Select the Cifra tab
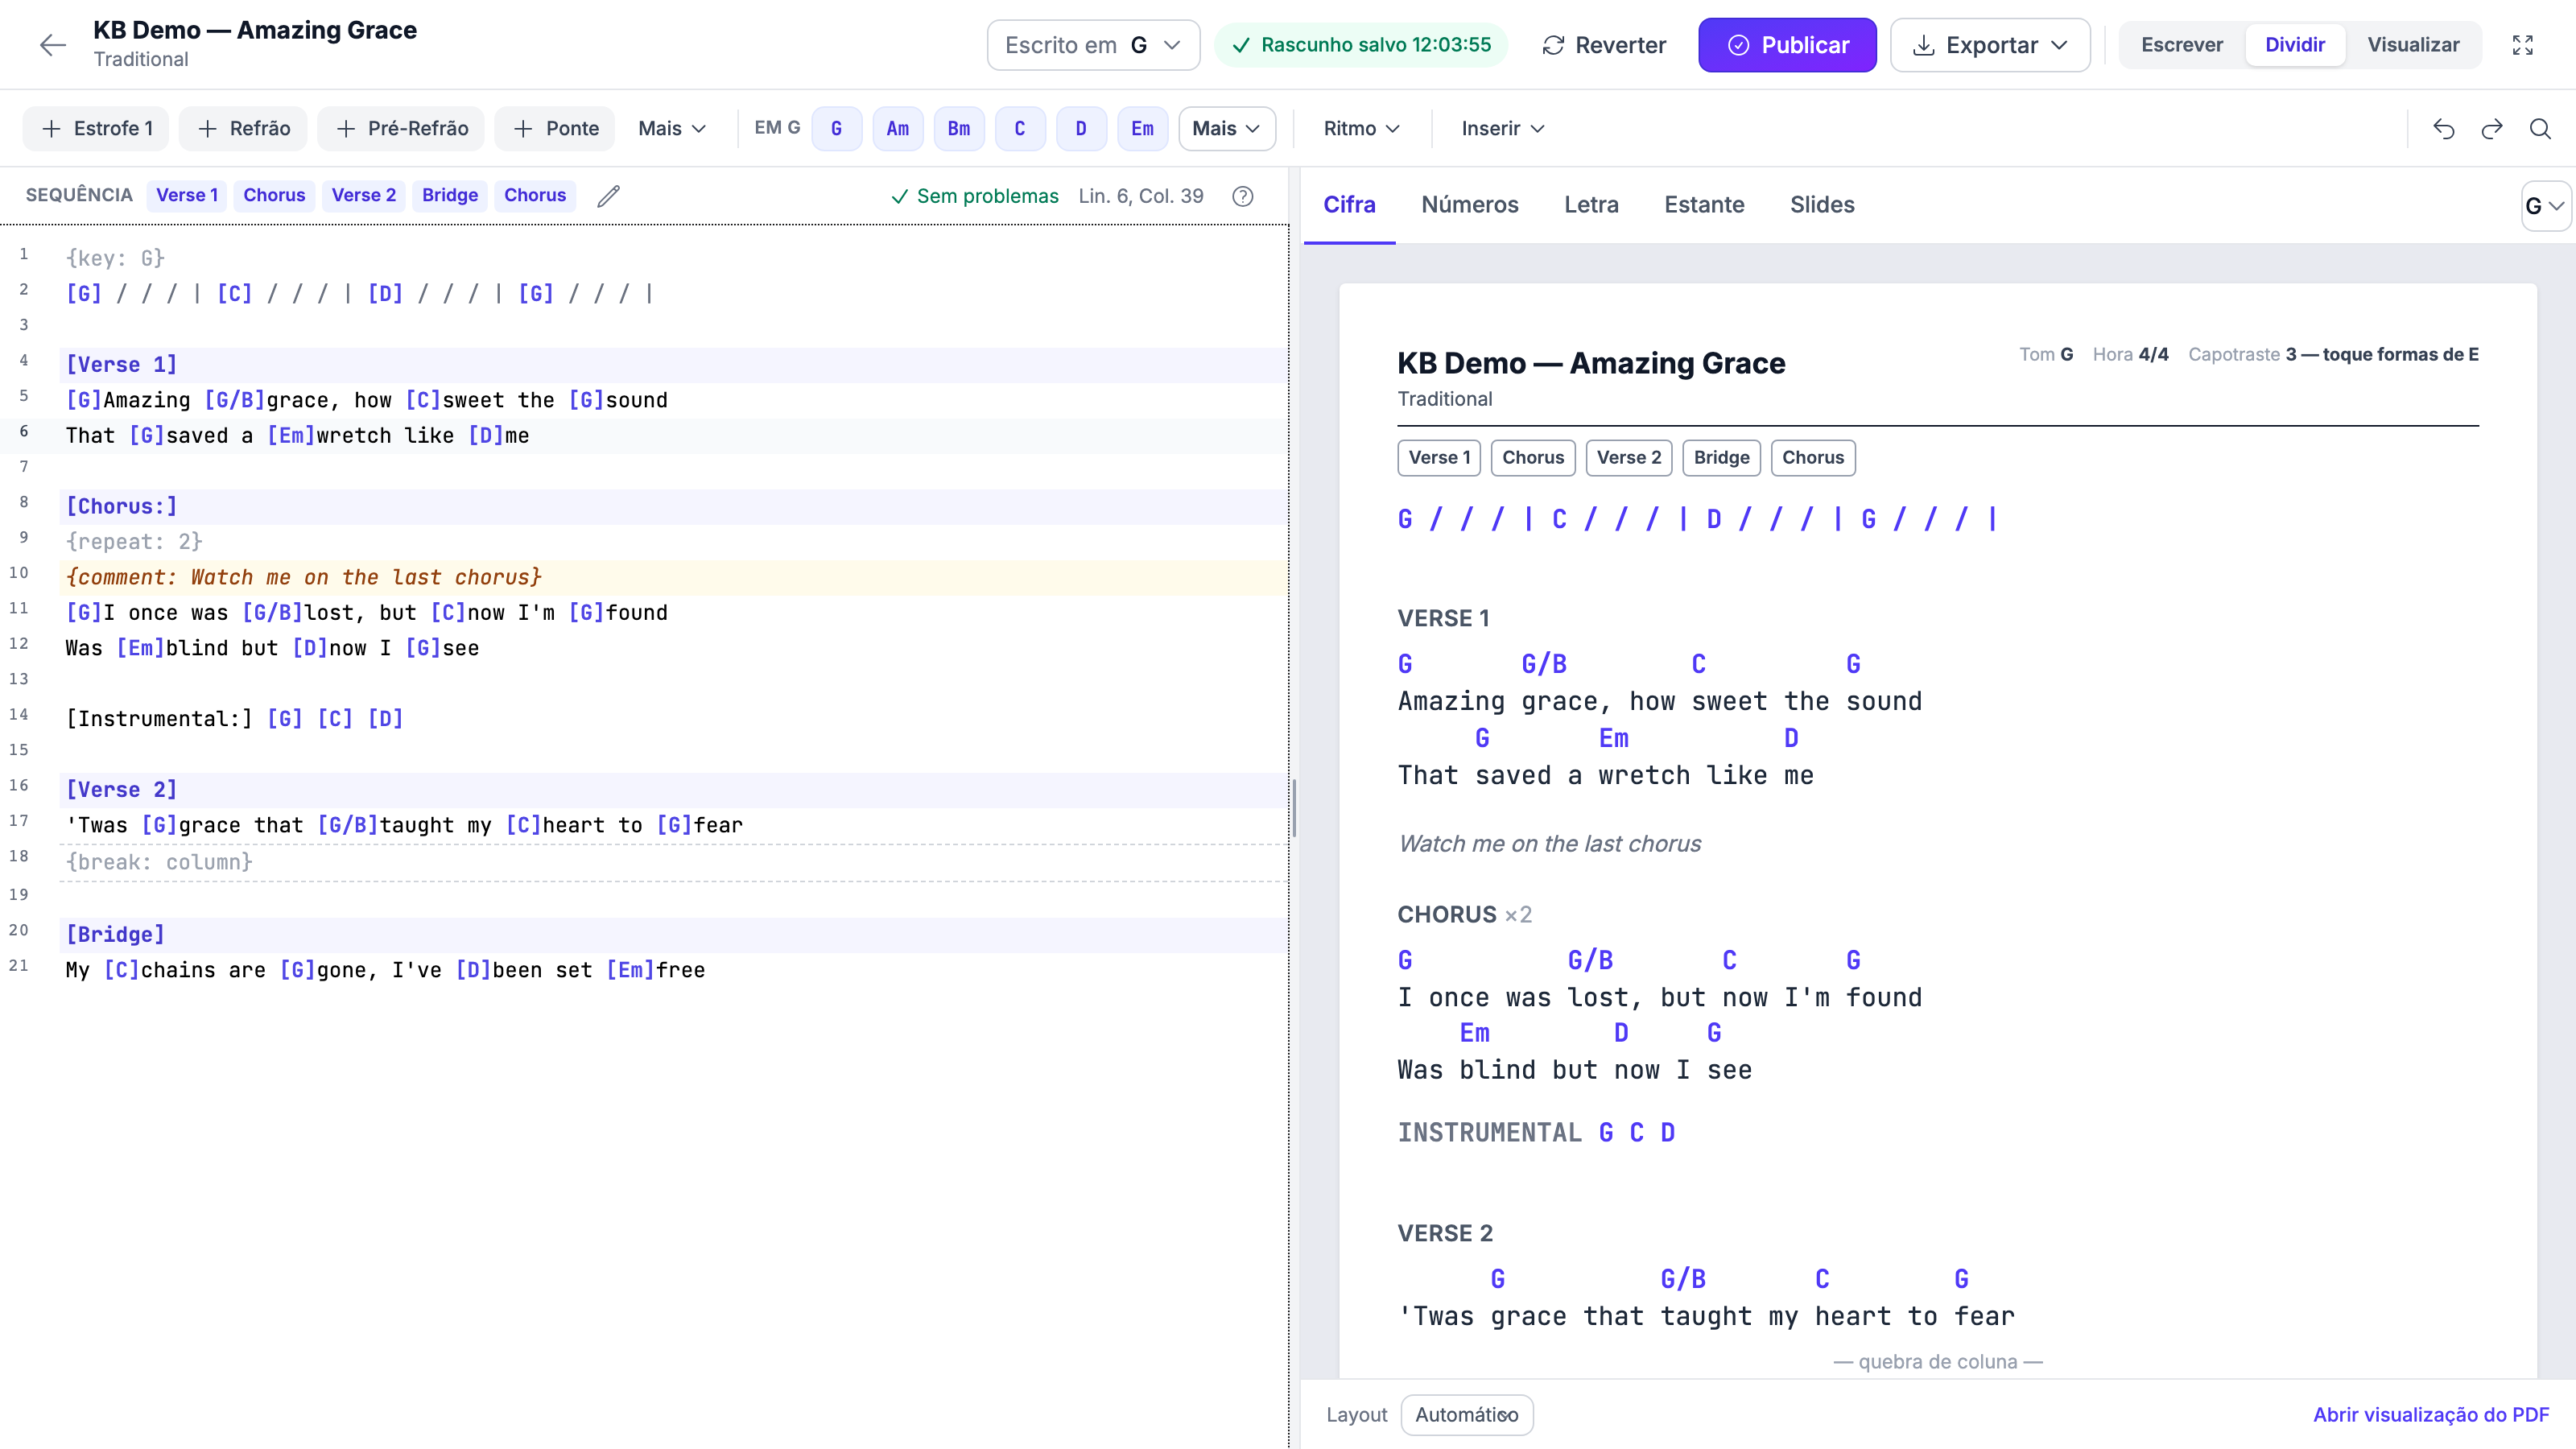The width and height of the screenshot is (2576, 1449). pos(1349,205)
